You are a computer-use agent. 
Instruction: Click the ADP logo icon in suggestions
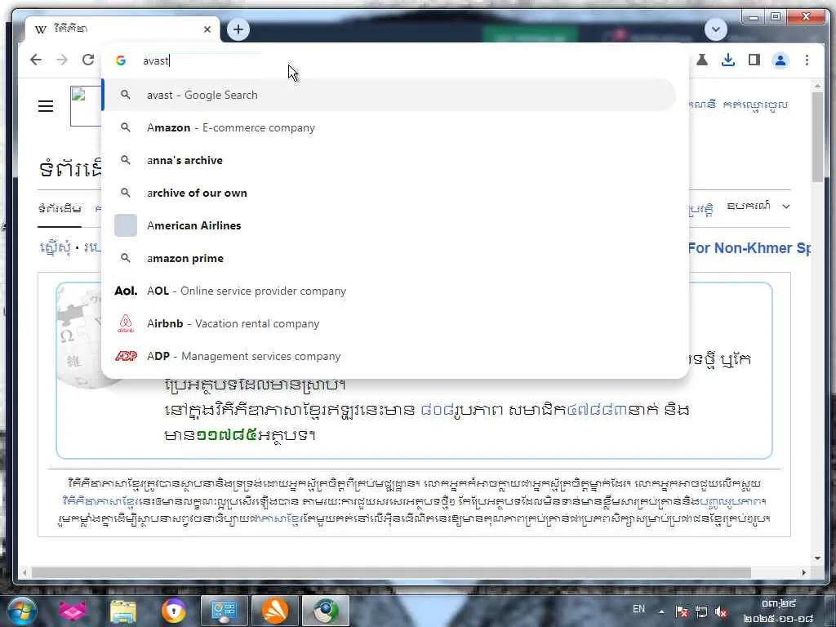(126, 356)
